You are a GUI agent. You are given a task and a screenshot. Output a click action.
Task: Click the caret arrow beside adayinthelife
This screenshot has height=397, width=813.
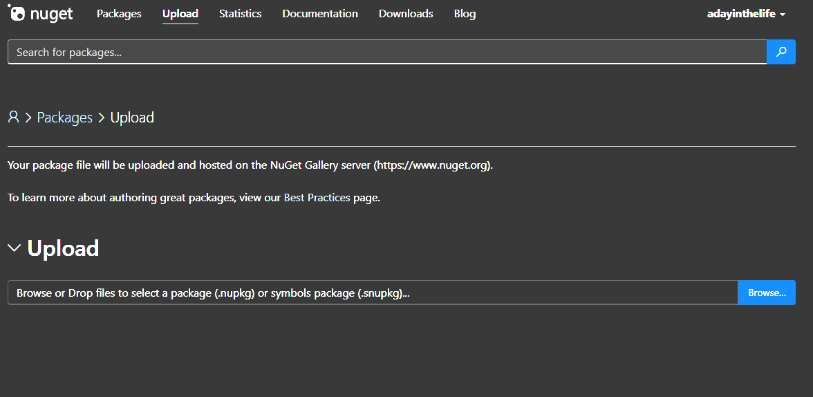(783, 15)
